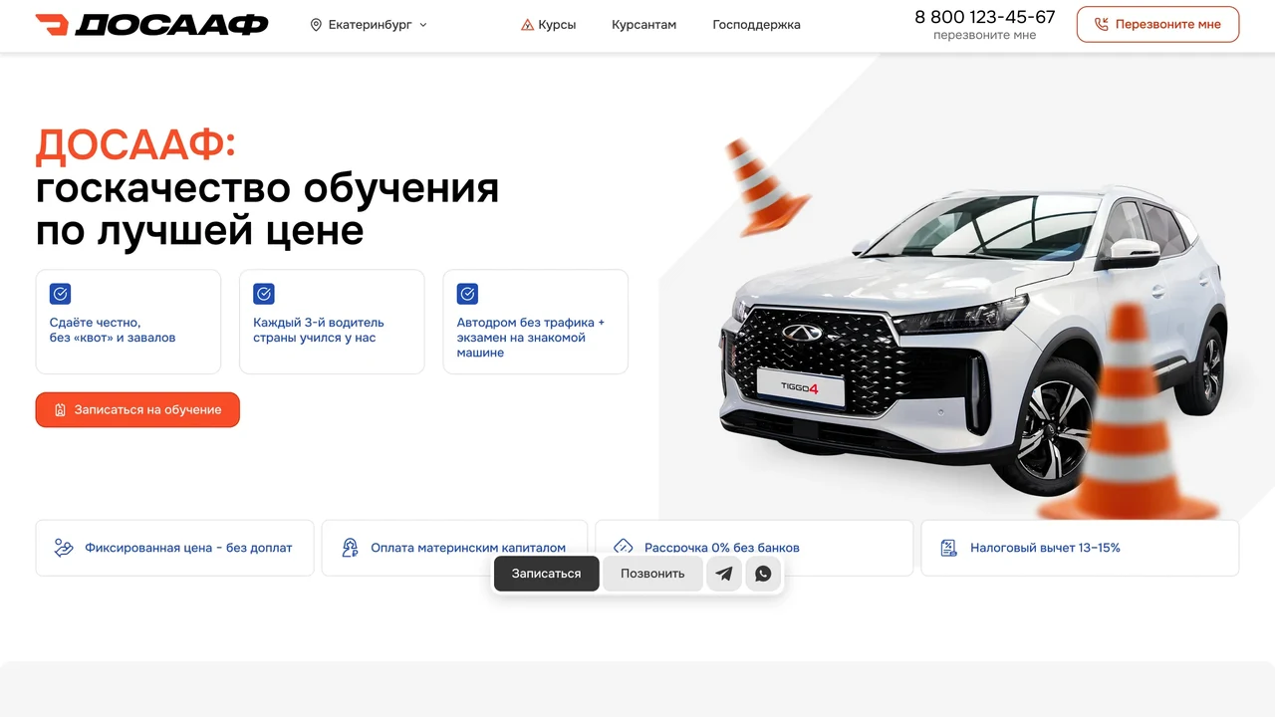Open the Курсантам menu item
Viewport: 1275px width, 717px height.
(x=643, y=25)
